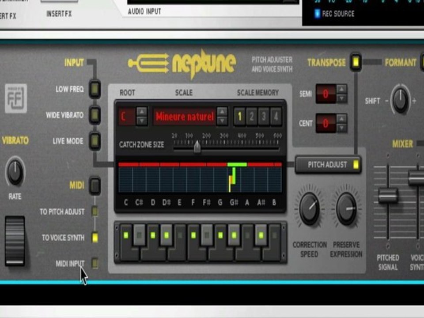Toggle the MIDI enable button
This screenshot has height=318, width=424.
click(x=95, y=185)
